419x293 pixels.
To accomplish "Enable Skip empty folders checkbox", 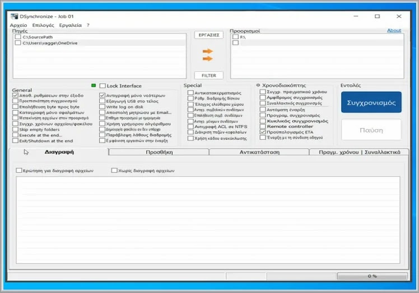I will click(15, 129).
